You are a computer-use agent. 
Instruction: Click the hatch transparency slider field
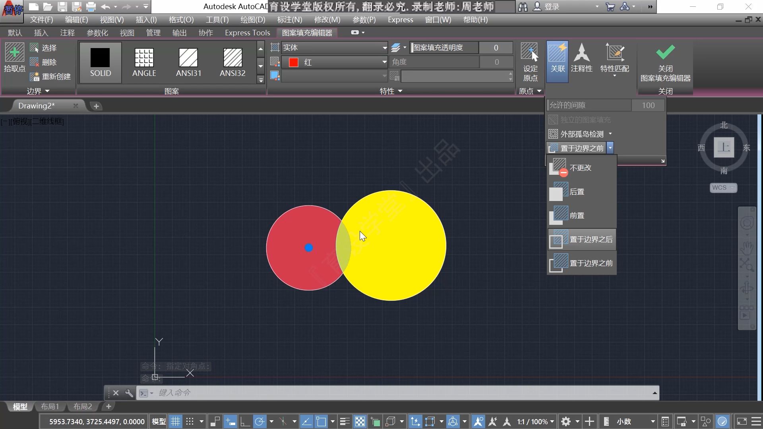444,48
